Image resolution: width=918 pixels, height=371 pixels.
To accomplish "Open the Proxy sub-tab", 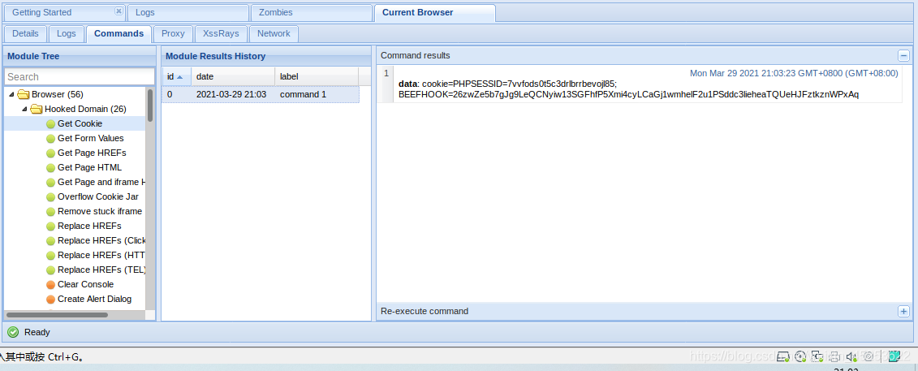I will (174, 33).
